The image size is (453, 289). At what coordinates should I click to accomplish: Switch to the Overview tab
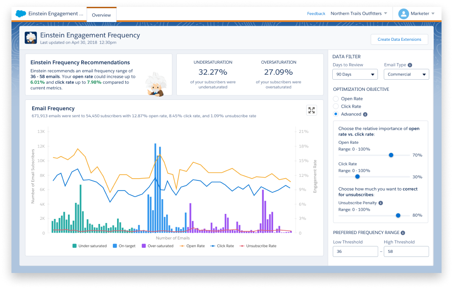[101, 15]
